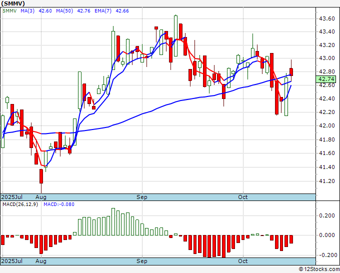Image resolution: width=340 pixels, height=273 pixels.
Task: Click the 0.000 MACD axis label
Action: tap(326, 235)
